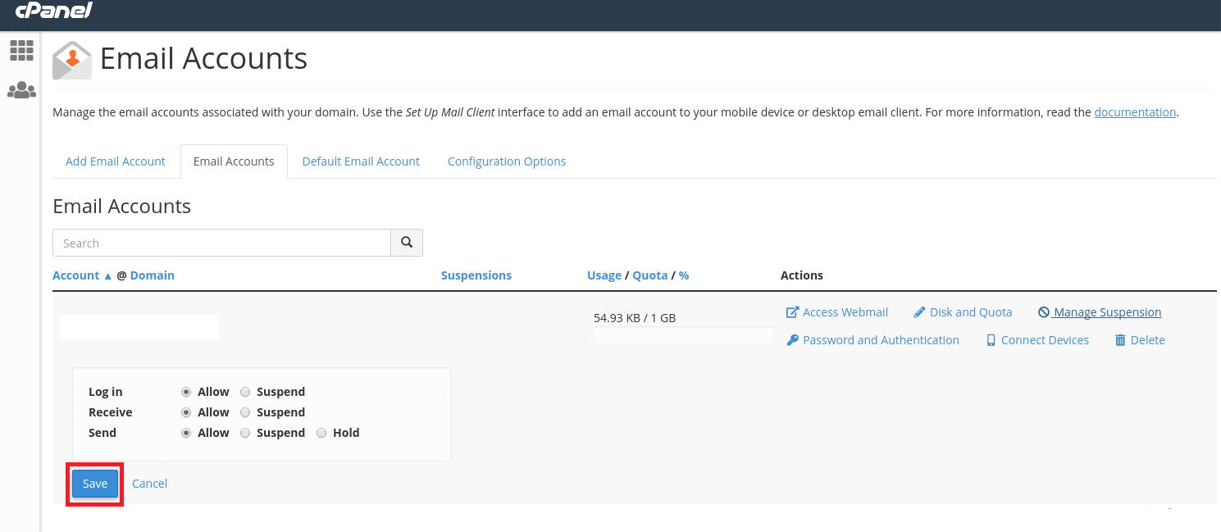Viewport: 1221px width, 532px height.
Task: Click the cPanel logo
Action: tap(54, 11)
